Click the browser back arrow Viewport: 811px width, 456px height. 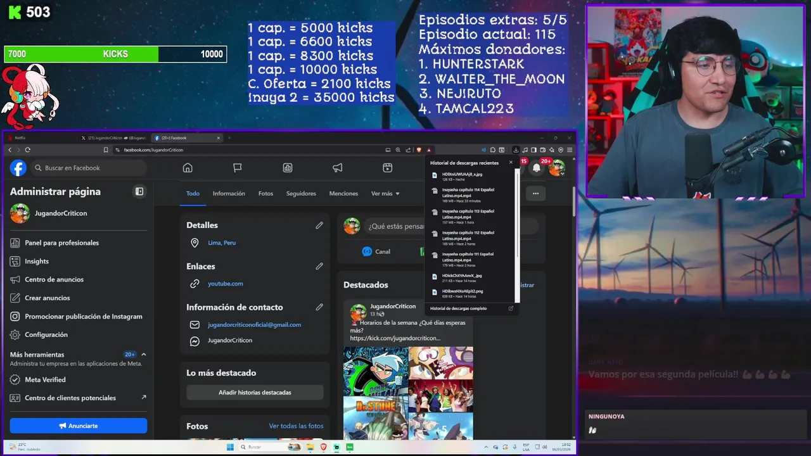10,150
